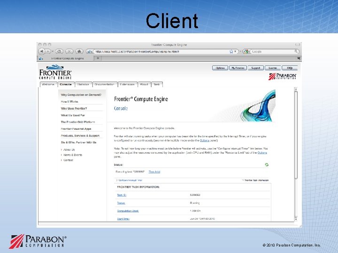338x253 pixels.
Task: Click the Task Info link
Action: pos(154,171)
